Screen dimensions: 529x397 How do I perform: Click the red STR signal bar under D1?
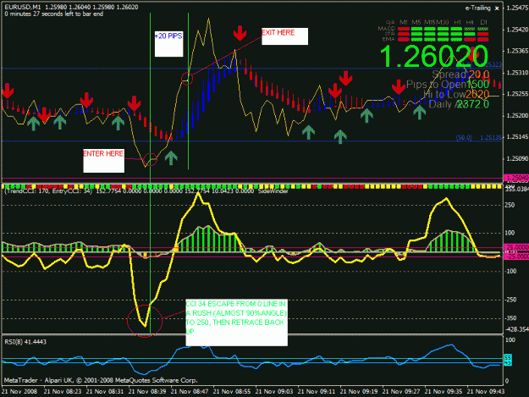point(483,34)
